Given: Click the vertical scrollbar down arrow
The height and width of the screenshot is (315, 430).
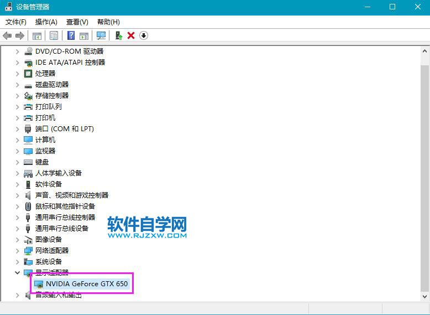Looking at the screenshot, I should 424,297.
